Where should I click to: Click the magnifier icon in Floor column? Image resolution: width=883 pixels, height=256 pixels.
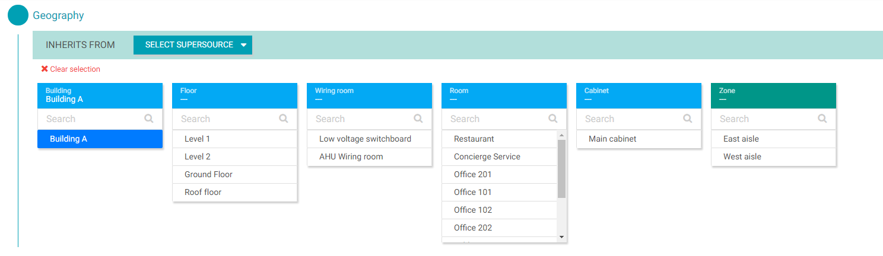tap(284, 119)
